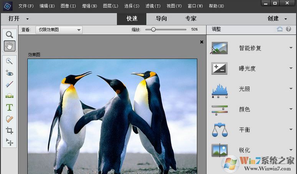Image resolution: width=297 pixels, height=174 pixels.
Task: Expand the 智能修复 section arrow
Action: point(291,48)
